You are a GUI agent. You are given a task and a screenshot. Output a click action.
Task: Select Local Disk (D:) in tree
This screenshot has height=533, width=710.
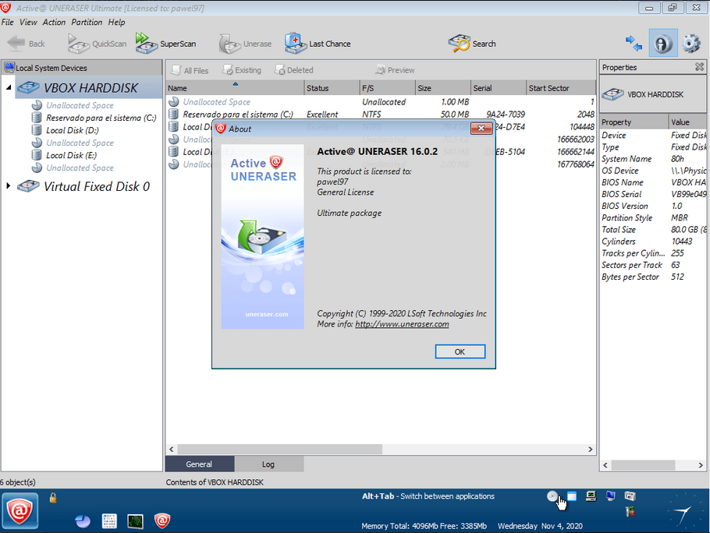click(x=73, y=130)
